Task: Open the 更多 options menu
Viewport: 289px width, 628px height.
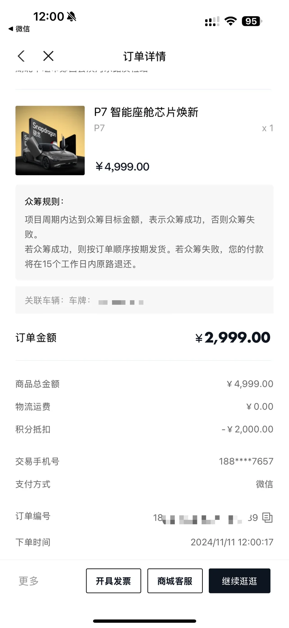Action: (x=29, y=581)
